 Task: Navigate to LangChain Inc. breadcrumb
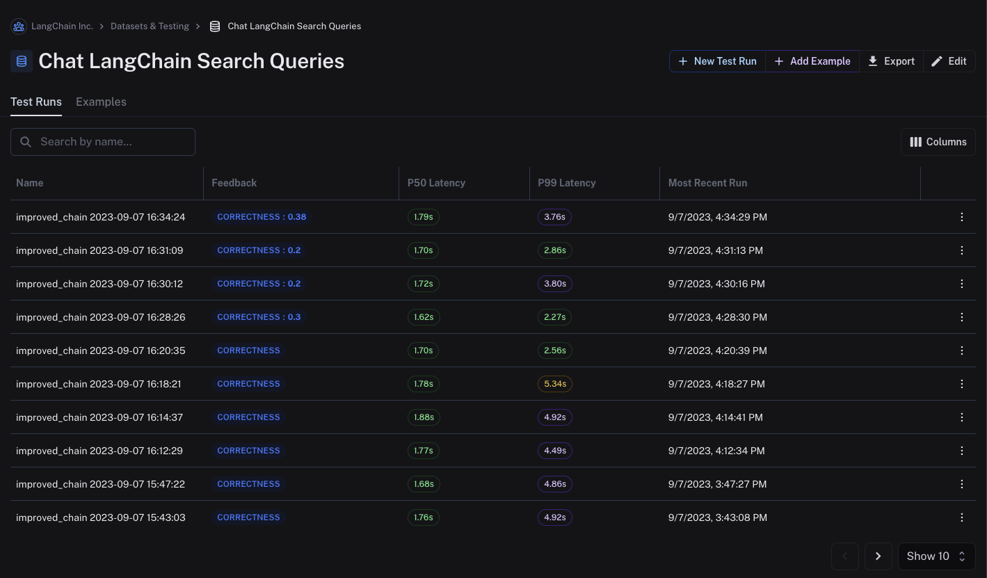[x=62, y=26]
